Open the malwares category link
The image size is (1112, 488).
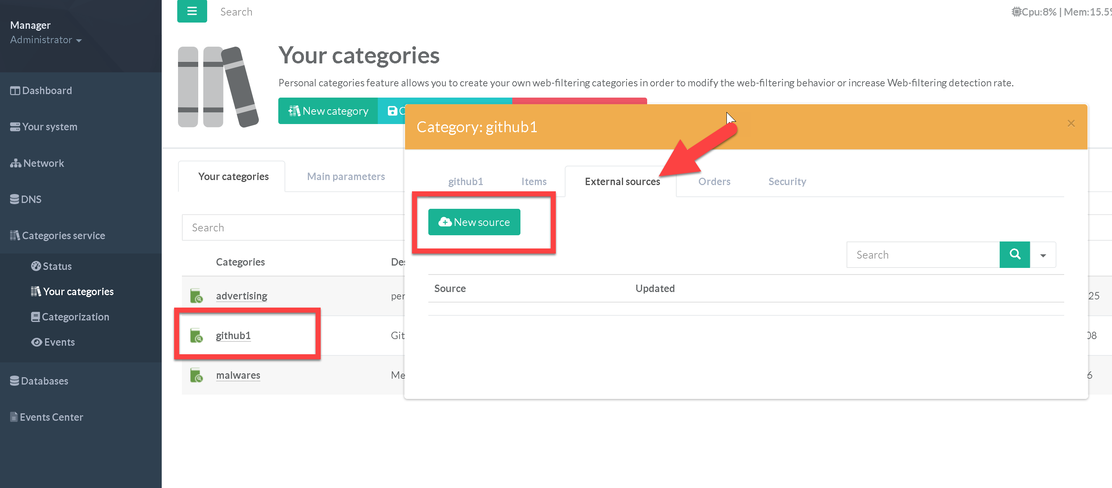238,375
